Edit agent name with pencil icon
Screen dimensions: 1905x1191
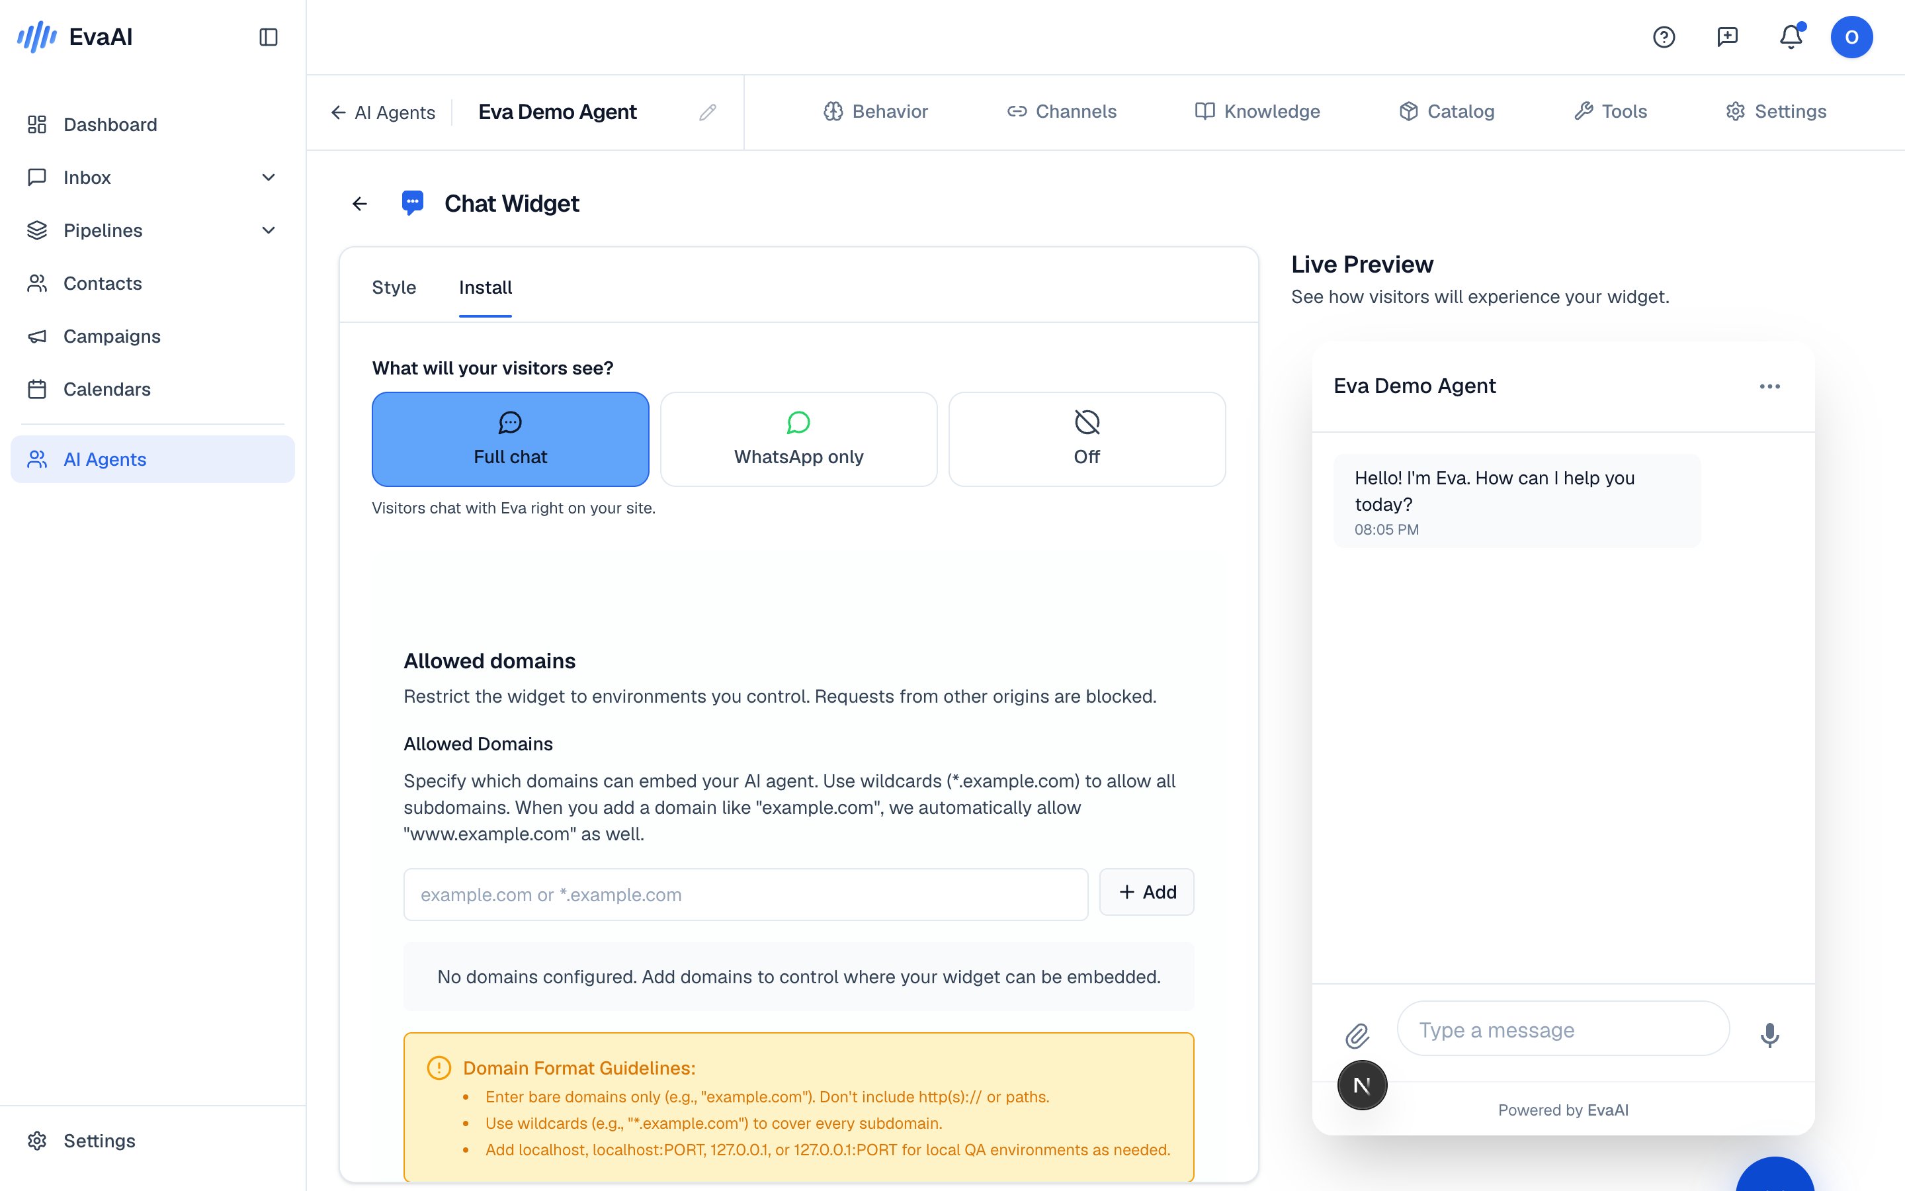708,112
